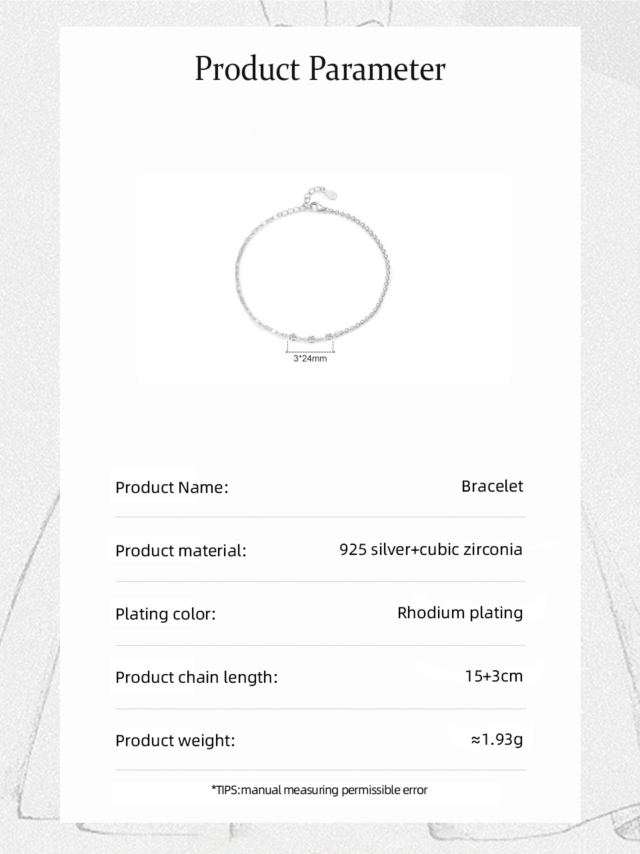Click the Plating color label

point(165,614)
